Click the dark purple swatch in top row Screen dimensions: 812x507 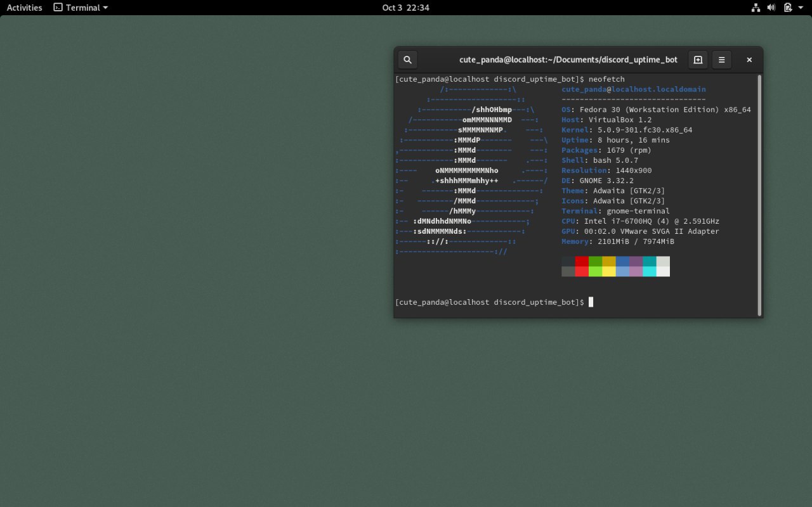pos(636,261)
